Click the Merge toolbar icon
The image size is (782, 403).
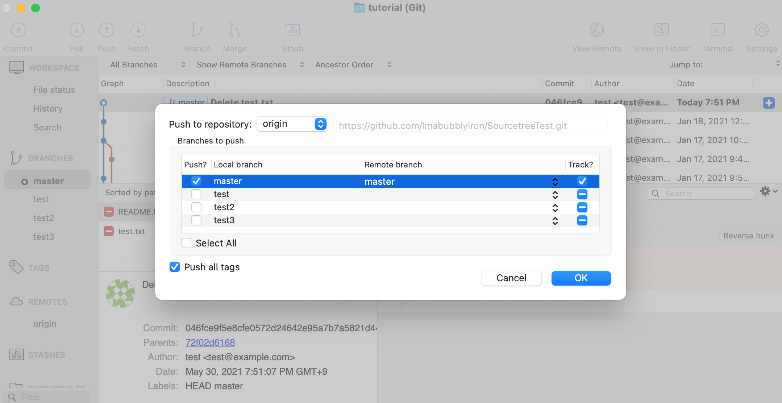(x=234, y=30)
